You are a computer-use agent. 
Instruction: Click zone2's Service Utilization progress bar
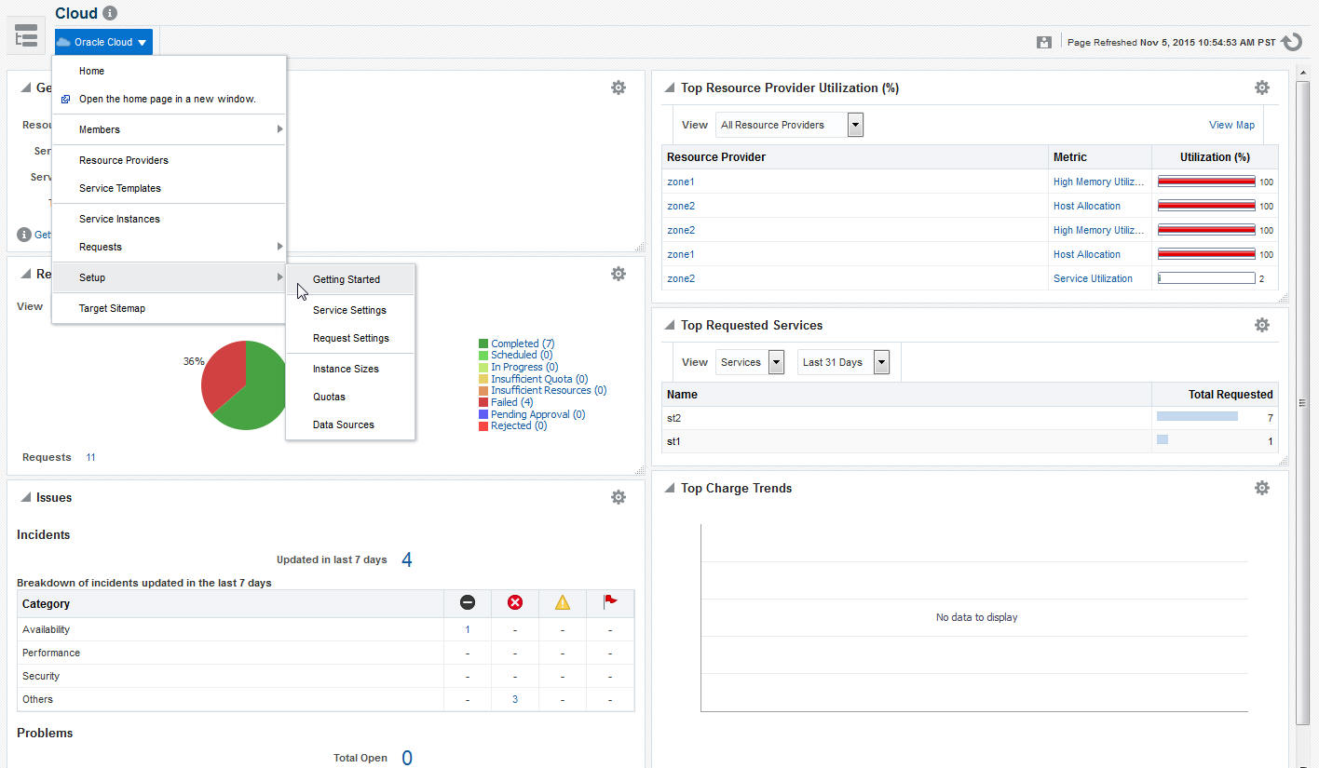(1206, 277)
